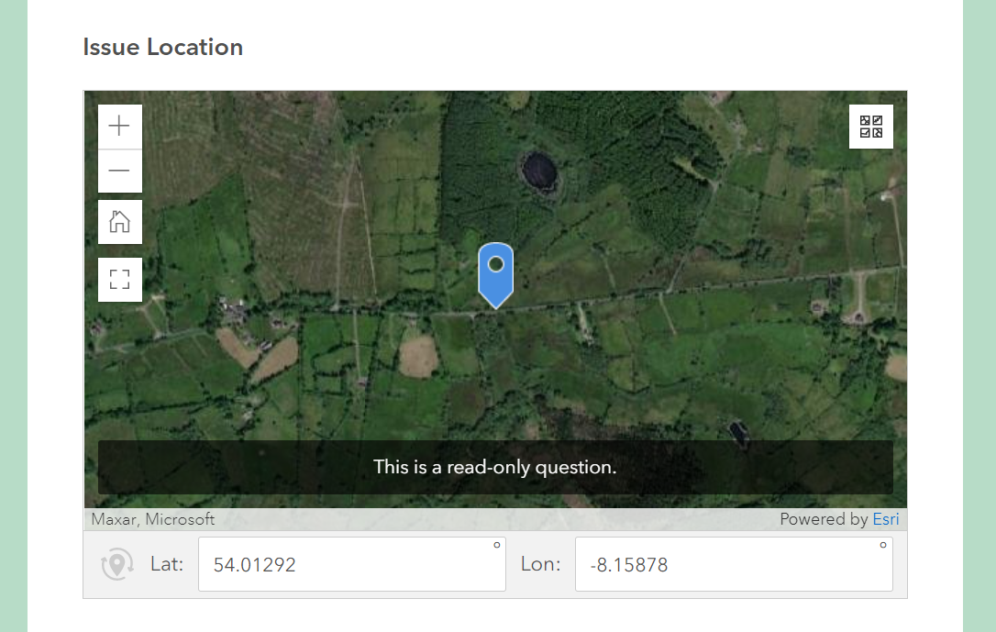Click the blue location pin marker
The image size is (996, 632).
(496, 272)
